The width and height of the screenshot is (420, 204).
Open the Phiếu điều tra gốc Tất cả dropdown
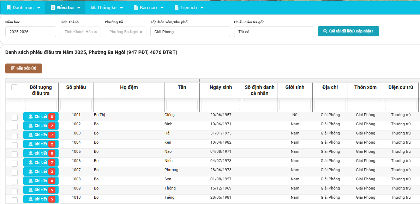point(274,32)
